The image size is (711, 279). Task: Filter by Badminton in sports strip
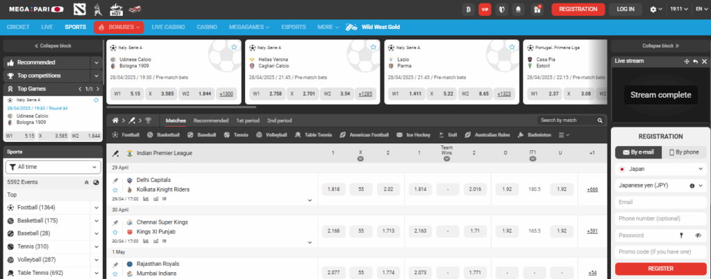tap(534, 135)
